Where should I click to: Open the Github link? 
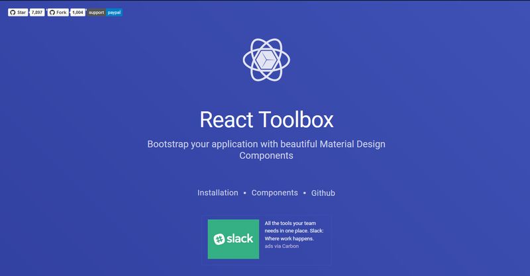(323, 193)
